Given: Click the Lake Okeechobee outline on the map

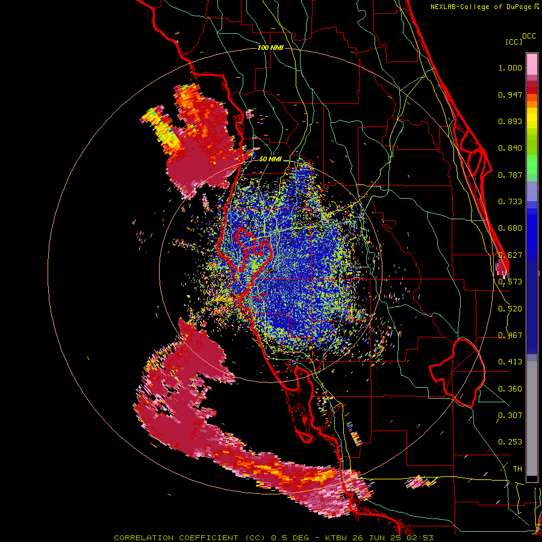Looking at the screenshot, I should (x=457, y=373).
